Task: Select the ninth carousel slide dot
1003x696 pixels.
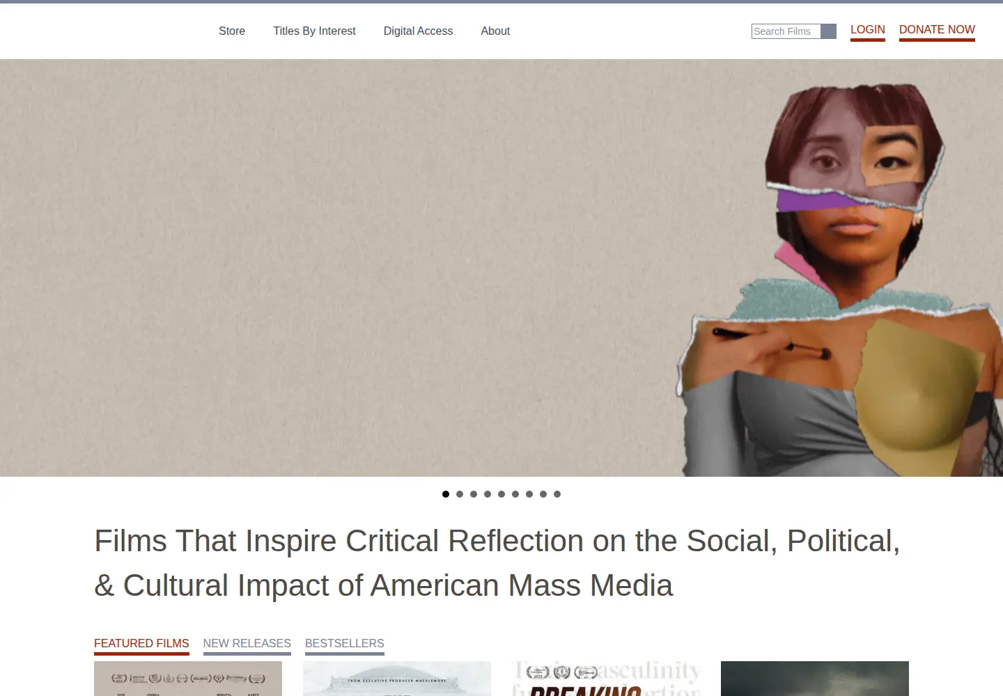Action: click(x=557, y=494)
